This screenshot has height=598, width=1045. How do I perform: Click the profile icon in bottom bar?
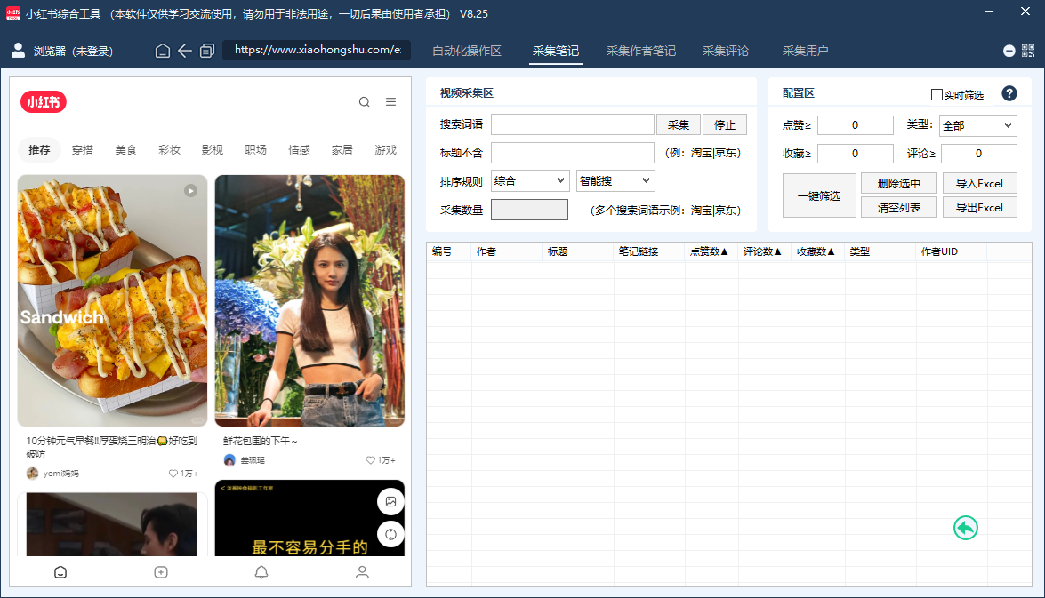[362, 572]
